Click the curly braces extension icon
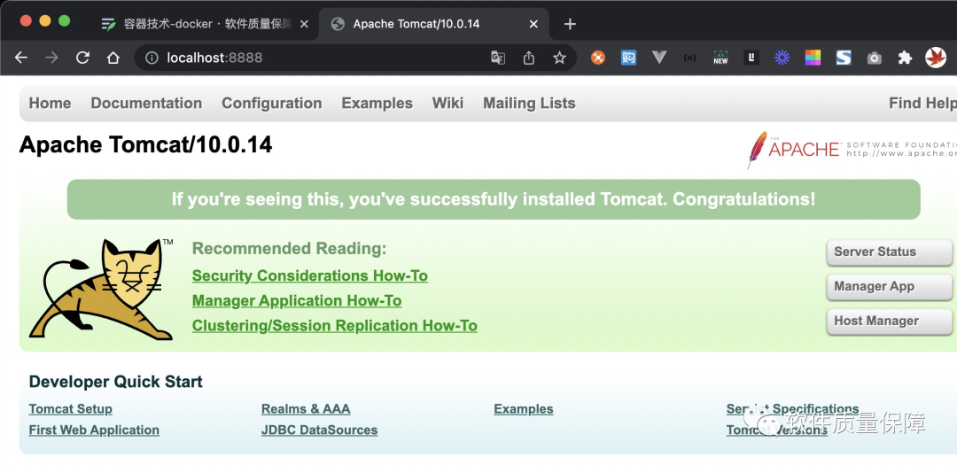Image resolution: width=957 pixels, height=465 pixels. (690, 58)
